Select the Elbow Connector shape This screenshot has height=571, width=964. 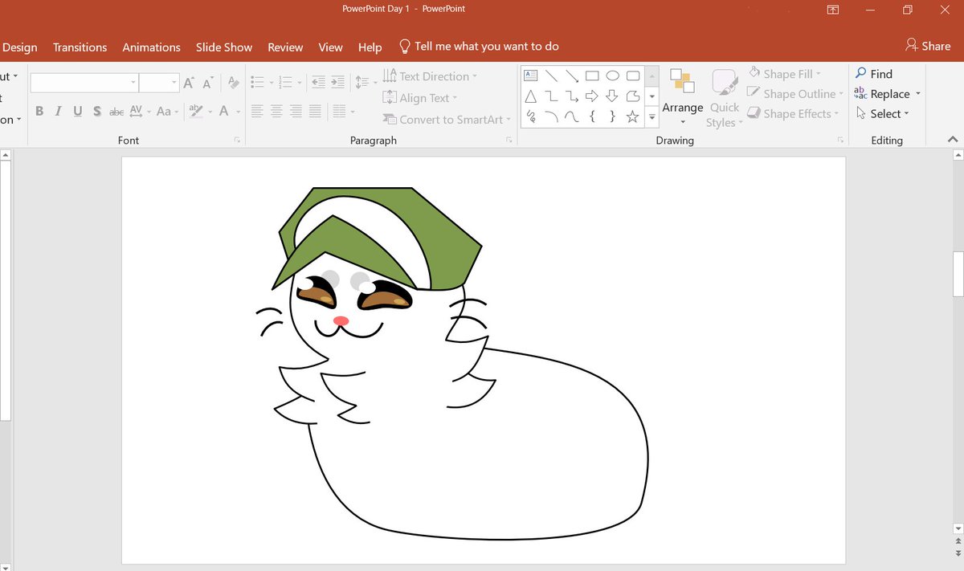[552, 96]
